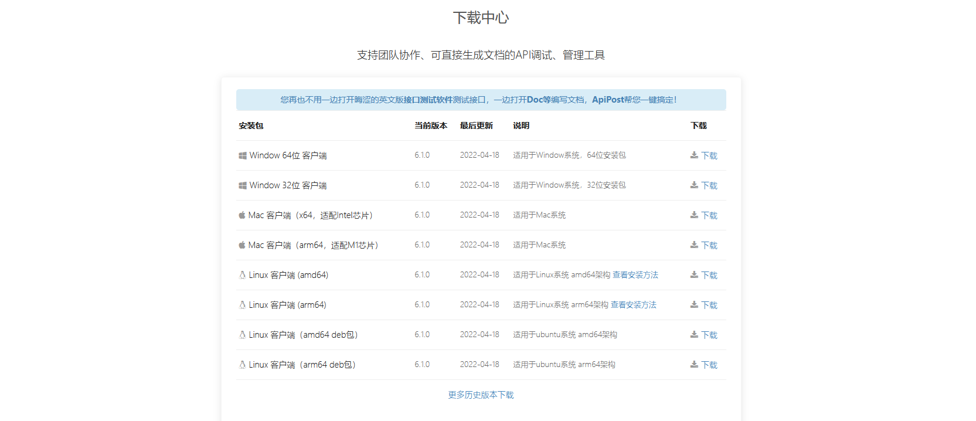Open 查看安装方法 link for amd64架构
Viewport: 976px width, 421px height.
click(635, 275)
